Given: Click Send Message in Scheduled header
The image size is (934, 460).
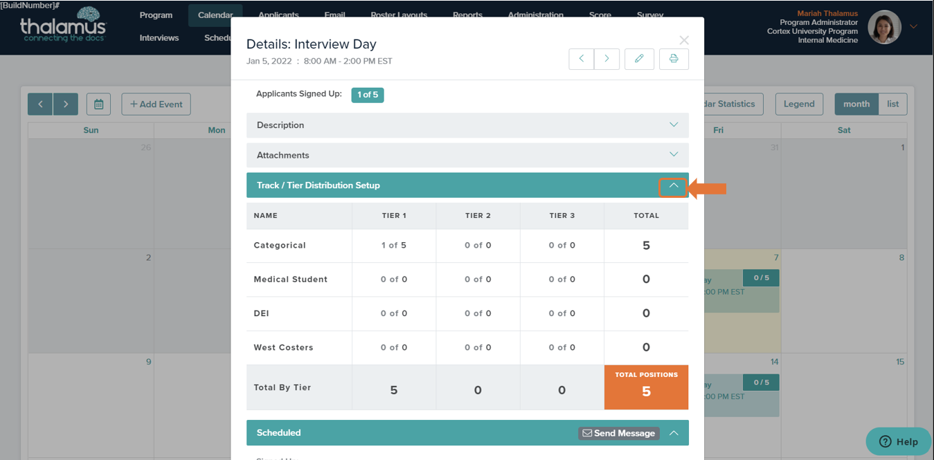Looking at the screenshot, I should tap(619, 433).
